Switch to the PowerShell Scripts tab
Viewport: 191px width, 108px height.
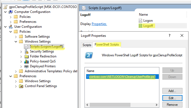tap(107, 45)
